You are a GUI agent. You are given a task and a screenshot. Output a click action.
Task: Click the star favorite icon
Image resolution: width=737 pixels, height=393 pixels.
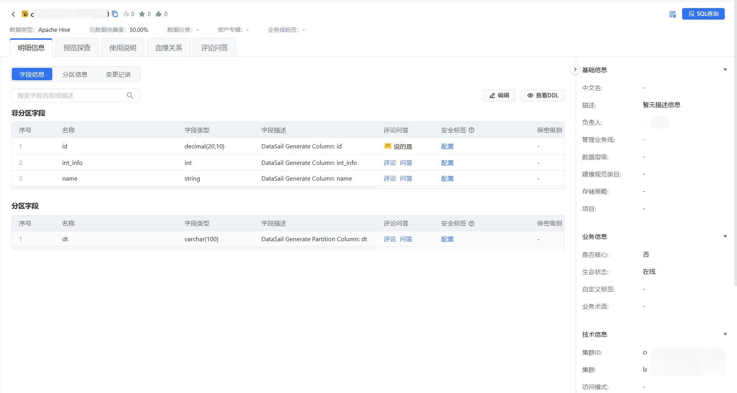tap(142, 14)
